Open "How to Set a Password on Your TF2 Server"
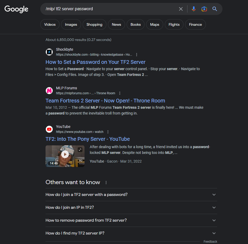248x244 pixels. click(x=95, y=62)
